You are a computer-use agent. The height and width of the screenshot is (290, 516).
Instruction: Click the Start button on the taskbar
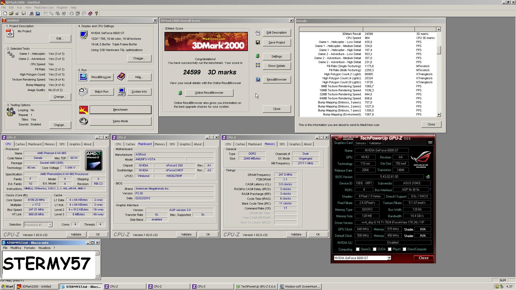(7, 287)
